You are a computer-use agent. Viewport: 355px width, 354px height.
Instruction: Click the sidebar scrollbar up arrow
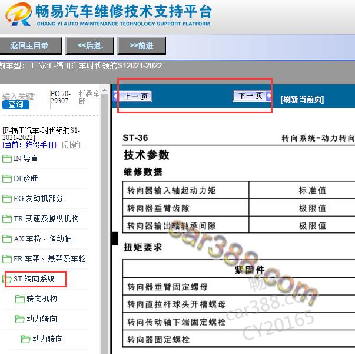pos(105,90)
